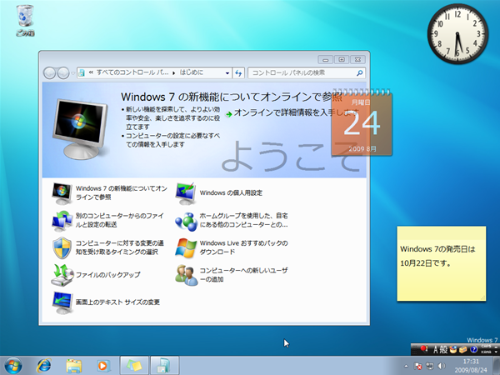Image resolution: width=500 pixels, height=375 pixels.
Task: Click the yellow sticky note text
Action: [x=437, y=256]
